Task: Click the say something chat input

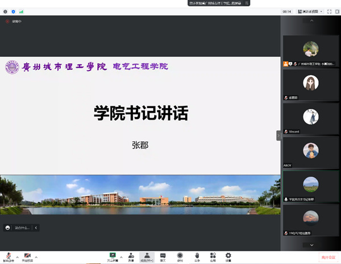Action: tap(22, 228)
